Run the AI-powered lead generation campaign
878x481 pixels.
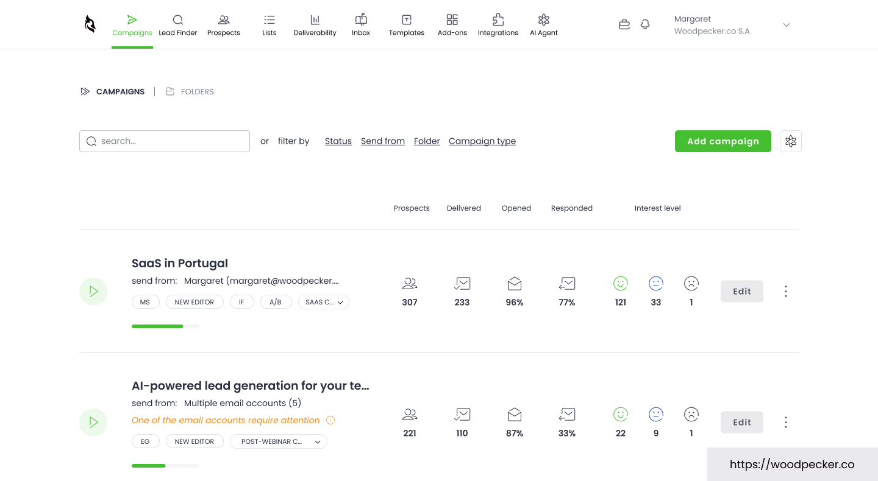click(93, 422)
